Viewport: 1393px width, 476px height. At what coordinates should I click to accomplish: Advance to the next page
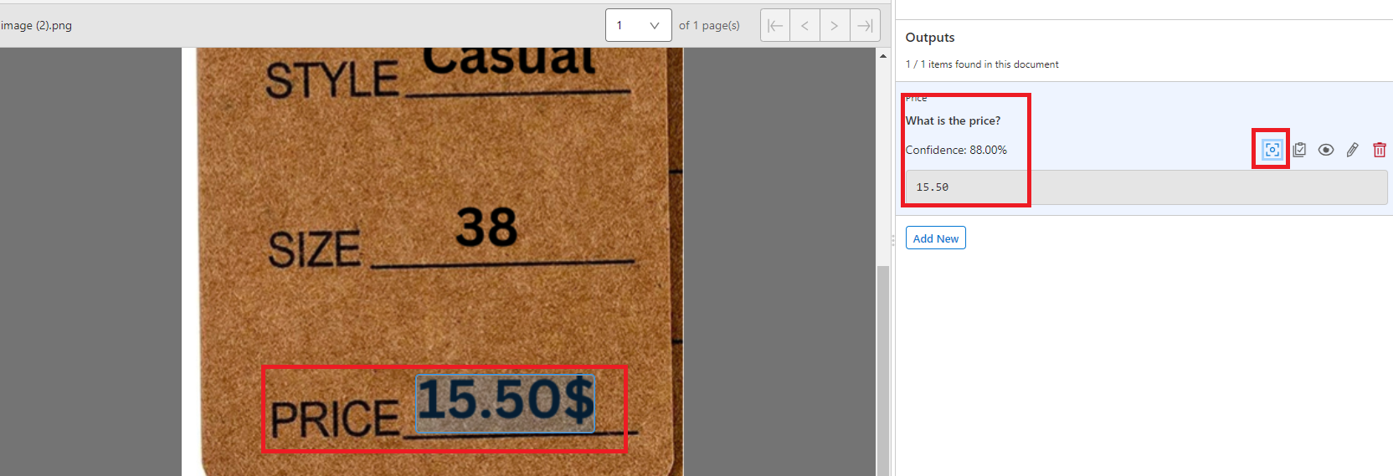835,25
